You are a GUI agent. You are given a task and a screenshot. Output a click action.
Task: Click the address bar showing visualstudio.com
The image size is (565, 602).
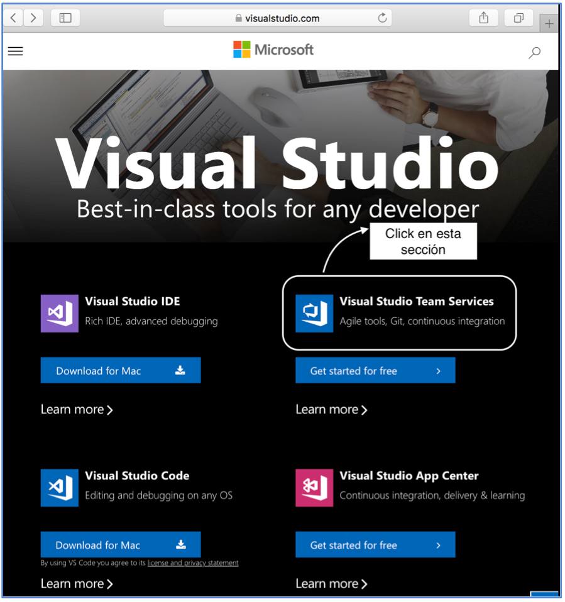click(x=277, y=18)
